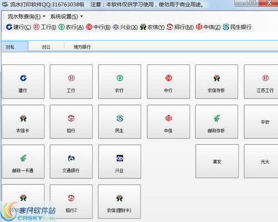278x222 pixels.
Task: Open the 中信(Z) toolbar shortcut
Action: [208, 27]
